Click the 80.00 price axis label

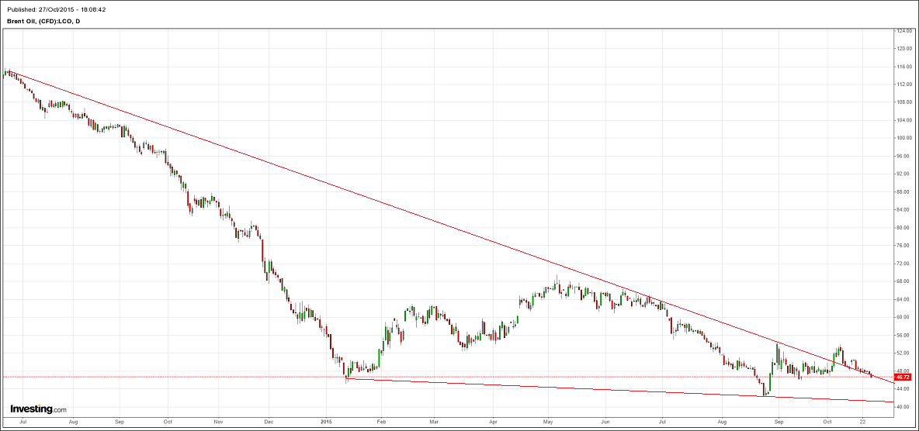[903, 228]
